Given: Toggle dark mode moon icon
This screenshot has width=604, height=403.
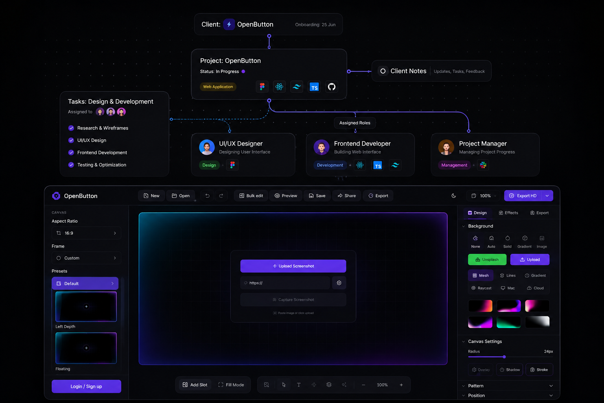Looking at the screenshot, I should [454, 196].
